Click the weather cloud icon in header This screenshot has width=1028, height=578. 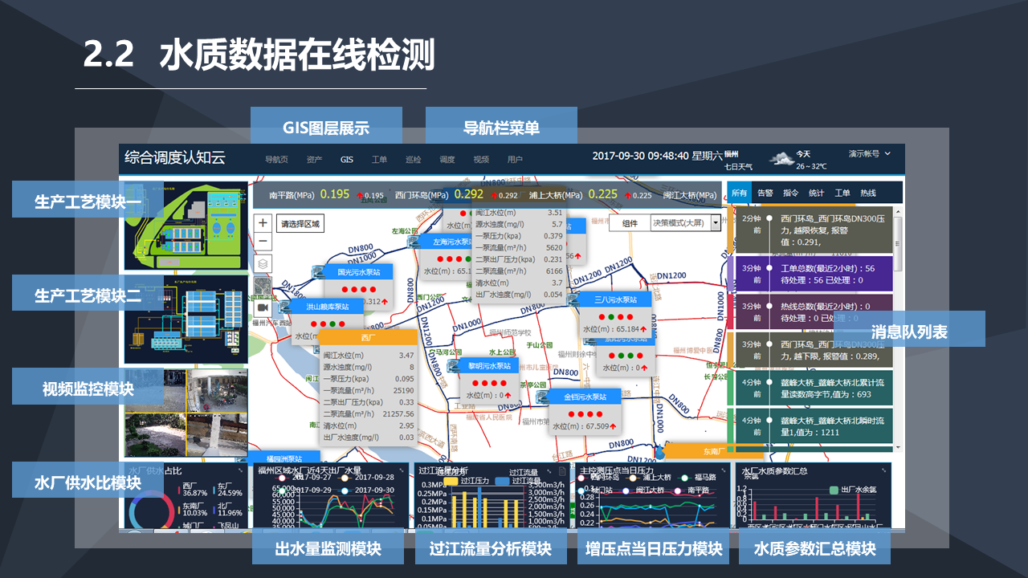[x=781, y=158]
